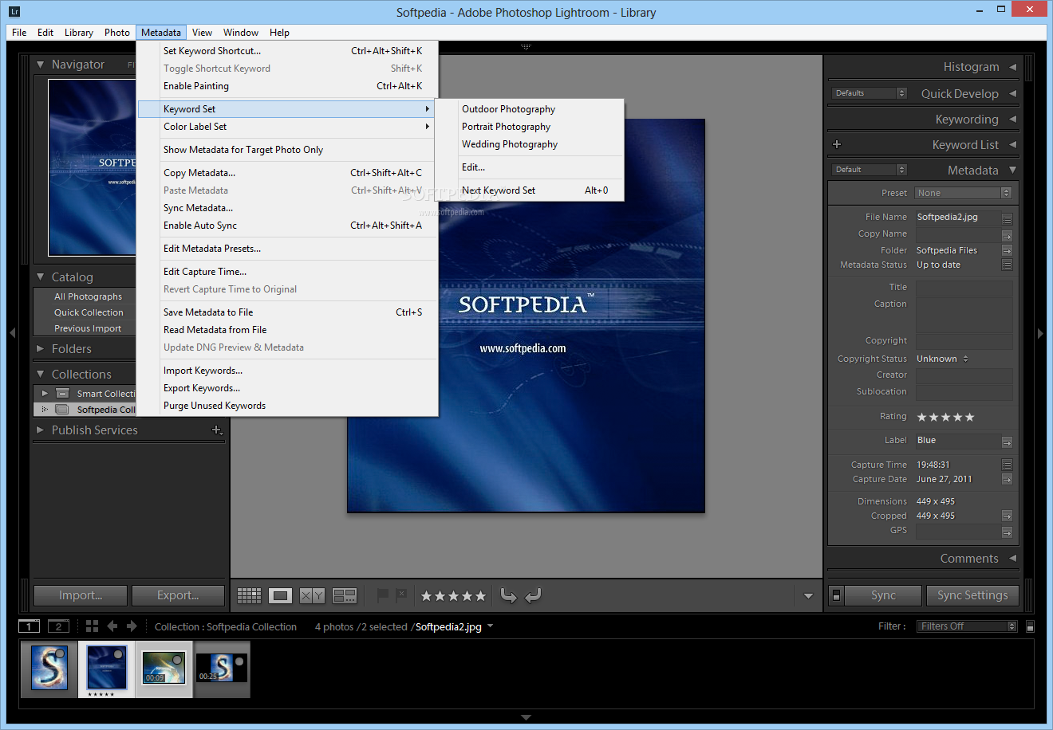Click Metadata Status action icon
This screenshot has height=730, width=1053.
pos(1007,265)
